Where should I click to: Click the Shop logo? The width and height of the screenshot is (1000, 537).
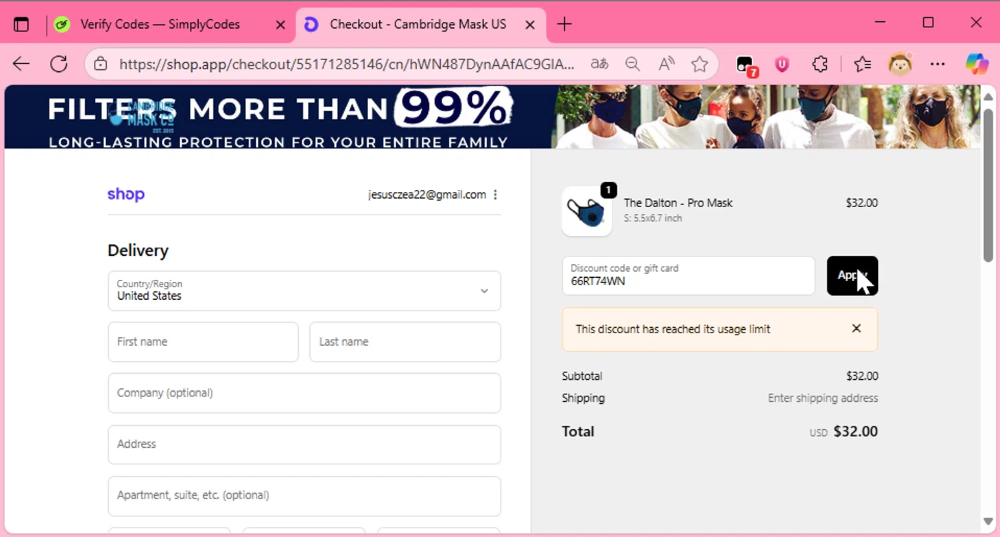coord(126,195)
